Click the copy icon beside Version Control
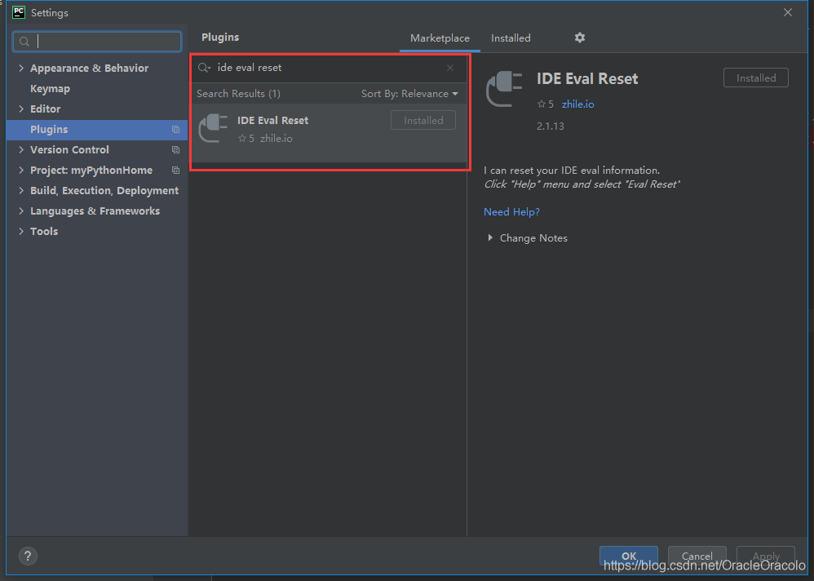The width and height of the screenshot is (814, 581). tap(175, 149)
